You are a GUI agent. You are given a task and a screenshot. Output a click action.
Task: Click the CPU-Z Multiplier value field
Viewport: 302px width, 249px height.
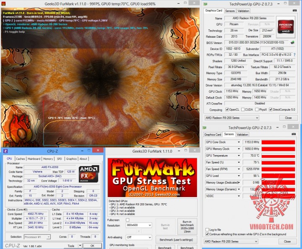(35, 218)
